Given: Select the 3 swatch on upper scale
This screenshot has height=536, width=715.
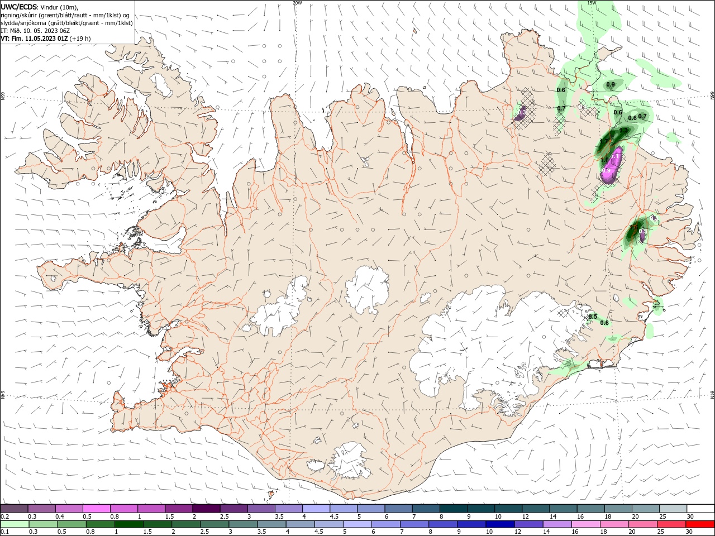Looking at the screenshot, I should coord(261,509).
